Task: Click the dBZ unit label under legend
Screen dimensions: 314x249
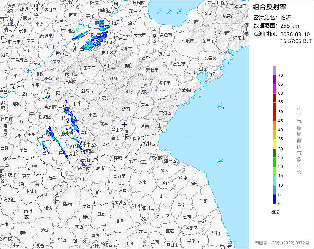Action: 275,212
